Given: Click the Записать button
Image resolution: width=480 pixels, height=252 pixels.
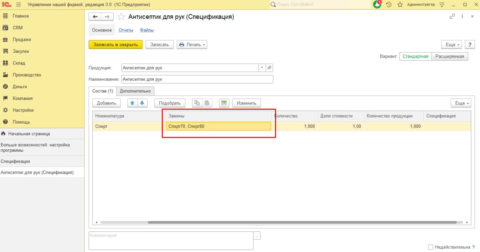Looking at the screenshot, I should coord(160,45).
